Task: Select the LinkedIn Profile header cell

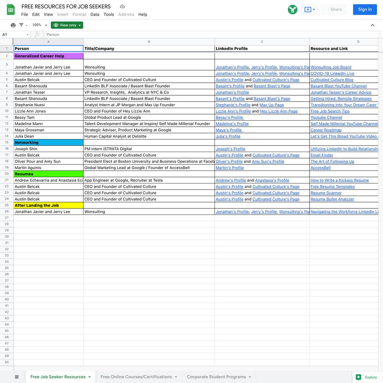Action: [x=262, y=49]
